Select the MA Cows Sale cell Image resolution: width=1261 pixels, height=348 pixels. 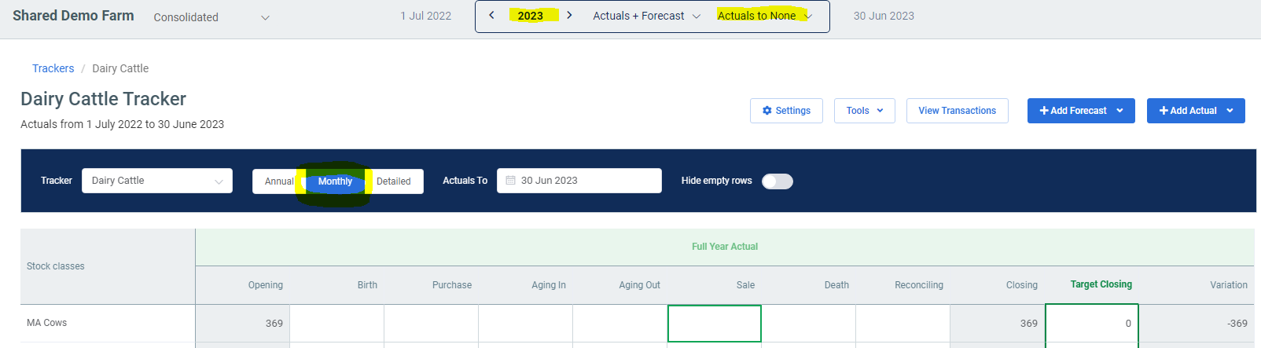pyautogui.click(x=714, y=323)
